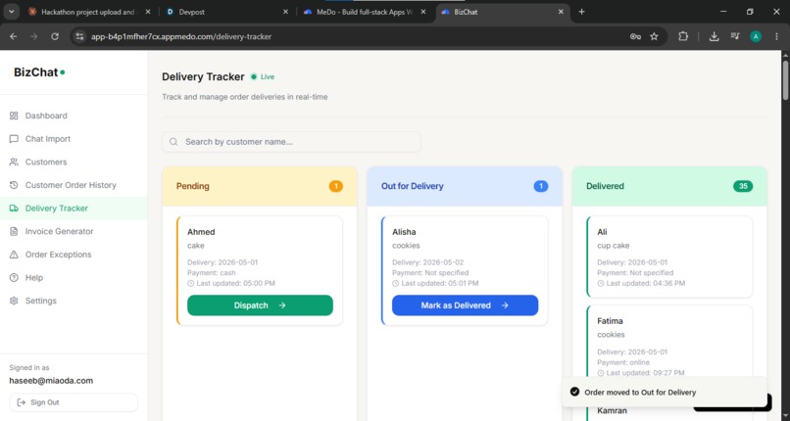Click the Settings gear icon
This screenshot has width=790, height=421.
click(14, 301)
